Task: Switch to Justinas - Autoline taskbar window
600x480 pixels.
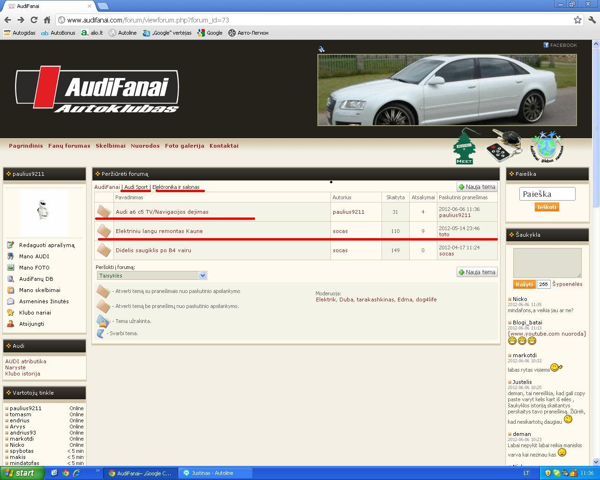Action: (x=216, y=473)
